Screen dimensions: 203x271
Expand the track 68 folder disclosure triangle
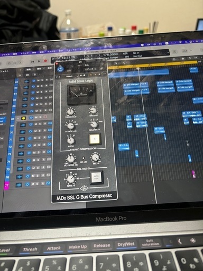point(18,118)
